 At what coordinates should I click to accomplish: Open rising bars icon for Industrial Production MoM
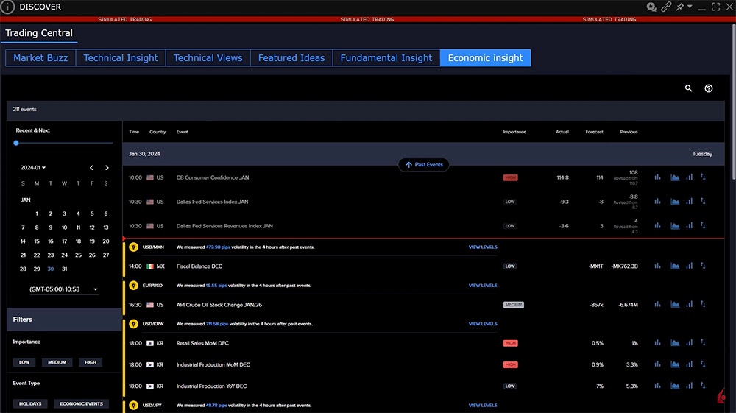pyautogui.click(x=689, y=364)
